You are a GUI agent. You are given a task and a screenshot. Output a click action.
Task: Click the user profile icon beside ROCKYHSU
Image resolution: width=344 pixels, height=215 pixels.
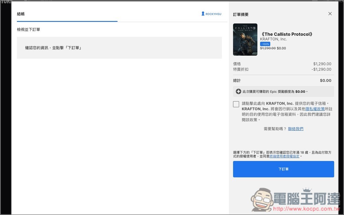pos(203,14)
